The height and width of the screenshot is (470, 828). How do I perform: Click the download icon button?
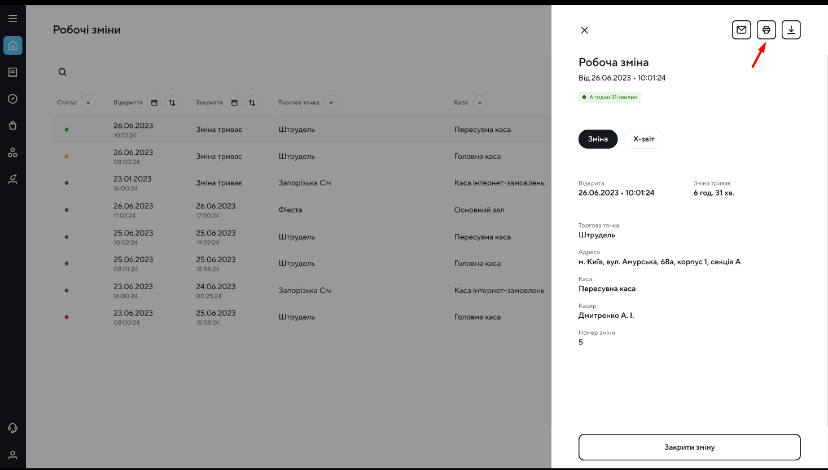click(x=791, y=30)
